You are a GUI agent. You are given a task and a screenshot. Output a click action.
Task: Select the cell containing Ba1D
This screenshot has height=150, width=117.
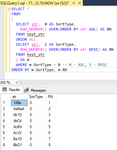(19, 139)
